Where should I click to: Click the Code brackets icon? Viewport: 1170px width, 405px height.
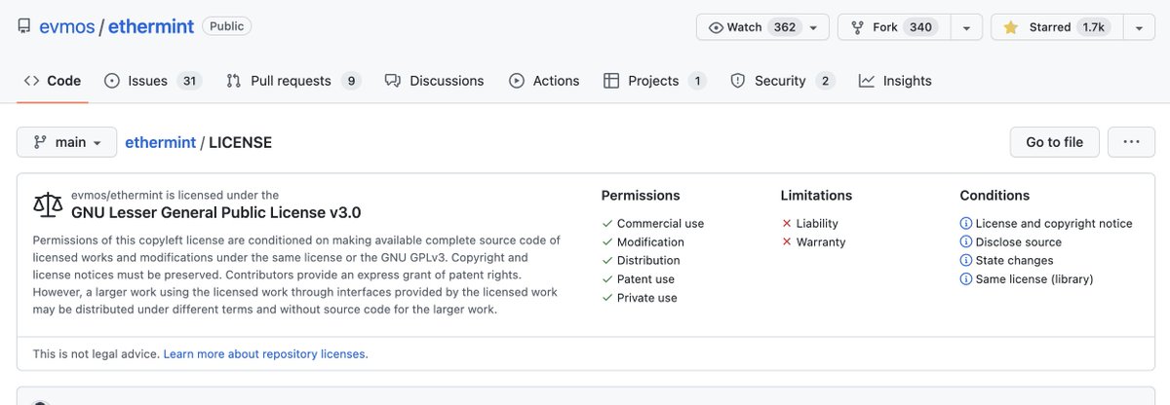(x=31, y=81)
